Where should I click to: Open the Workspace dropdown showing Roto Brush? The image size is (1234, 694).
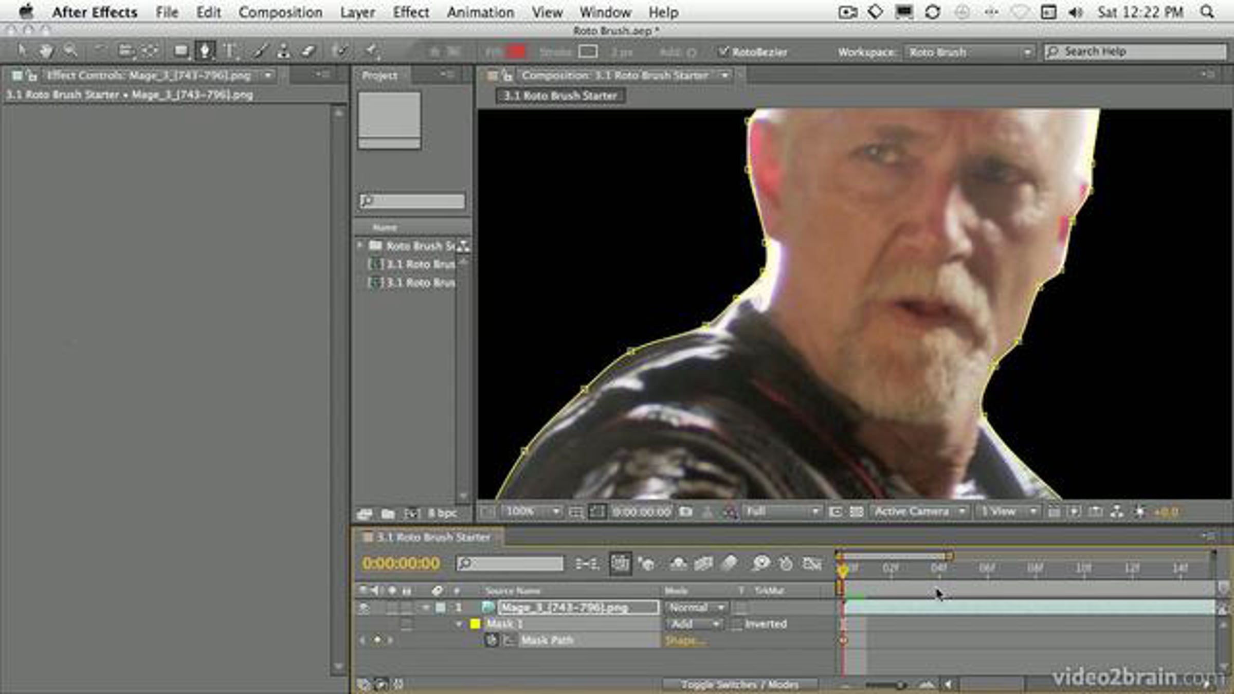970,52
